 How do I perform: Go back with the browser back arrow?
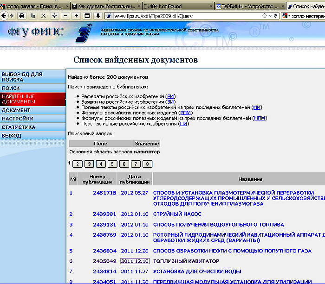[x=4, y=16]
